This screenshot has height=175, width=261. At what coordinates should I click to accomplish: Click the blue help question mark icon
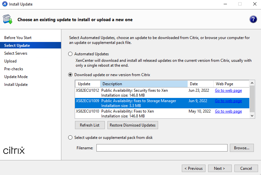tap(253, 19)
